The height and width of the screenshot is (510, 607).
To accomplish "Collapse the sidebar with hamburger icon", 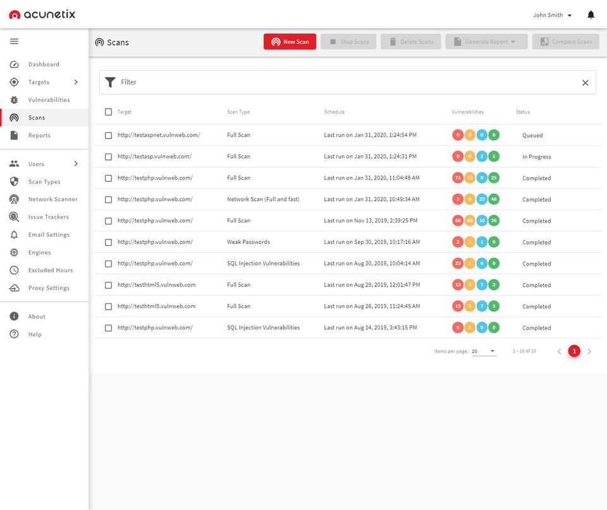I will [14, 42].
